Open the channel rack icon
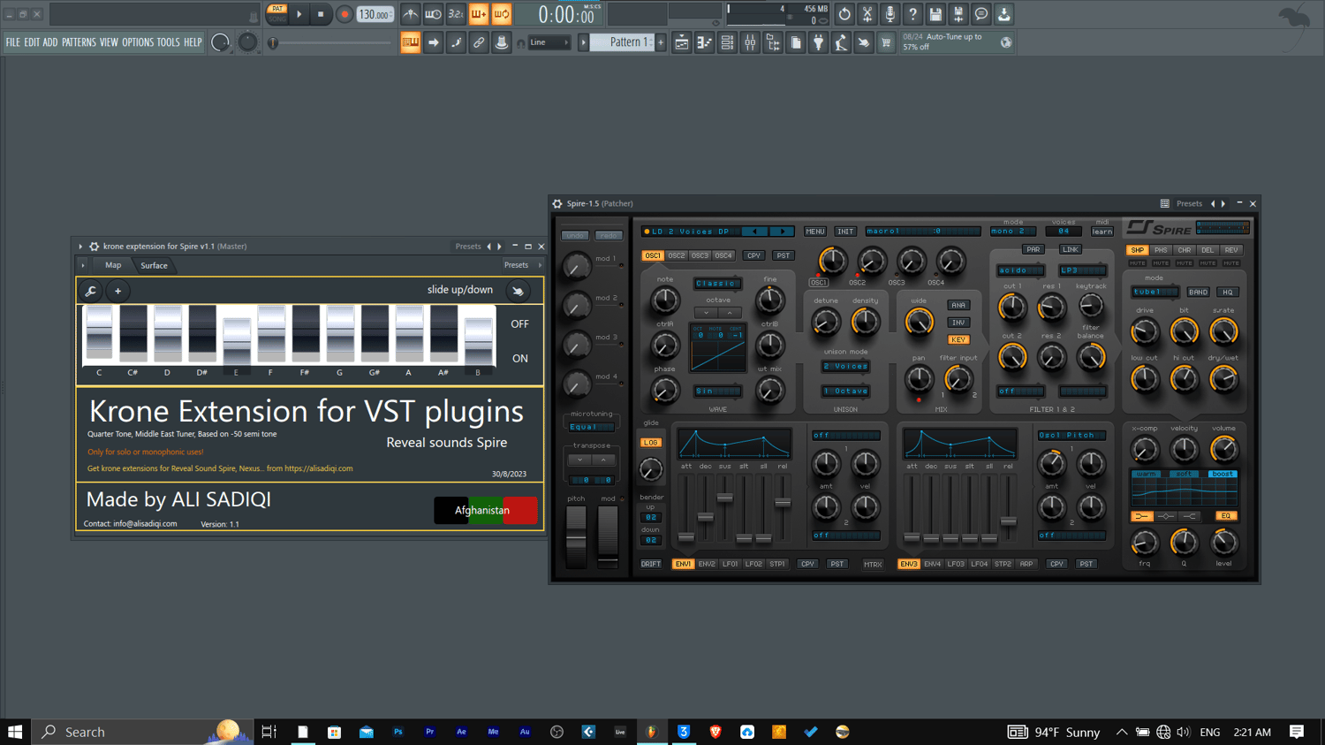The image size is (1325, 745). (727, 42)
